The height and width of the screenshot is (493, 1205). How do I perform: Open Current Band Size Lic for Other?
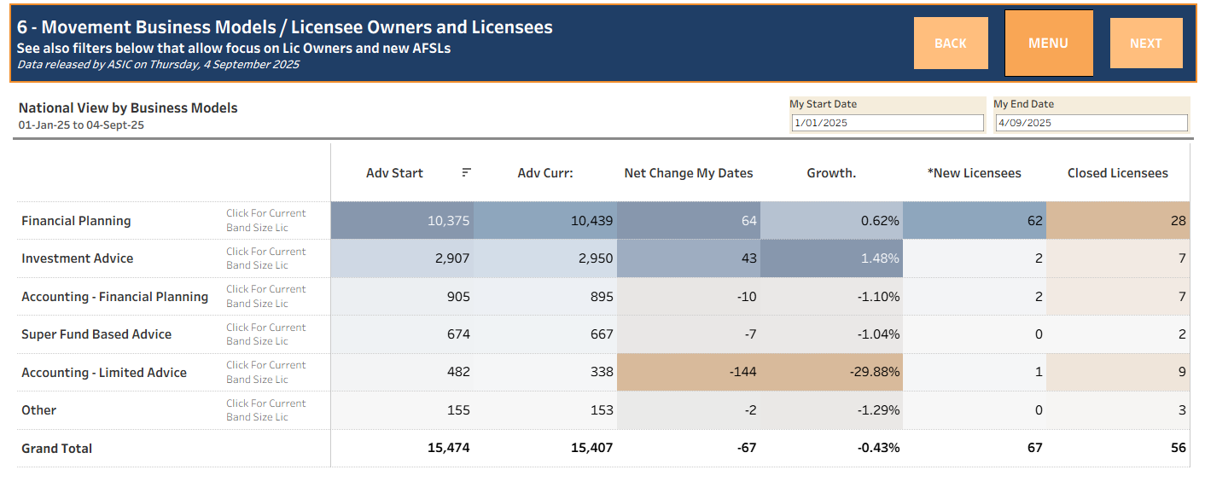[x=266, y=409]
